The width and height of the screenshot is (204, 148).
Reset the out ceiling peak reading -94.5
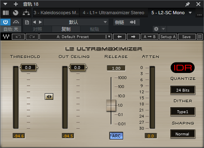click(68, 136)
